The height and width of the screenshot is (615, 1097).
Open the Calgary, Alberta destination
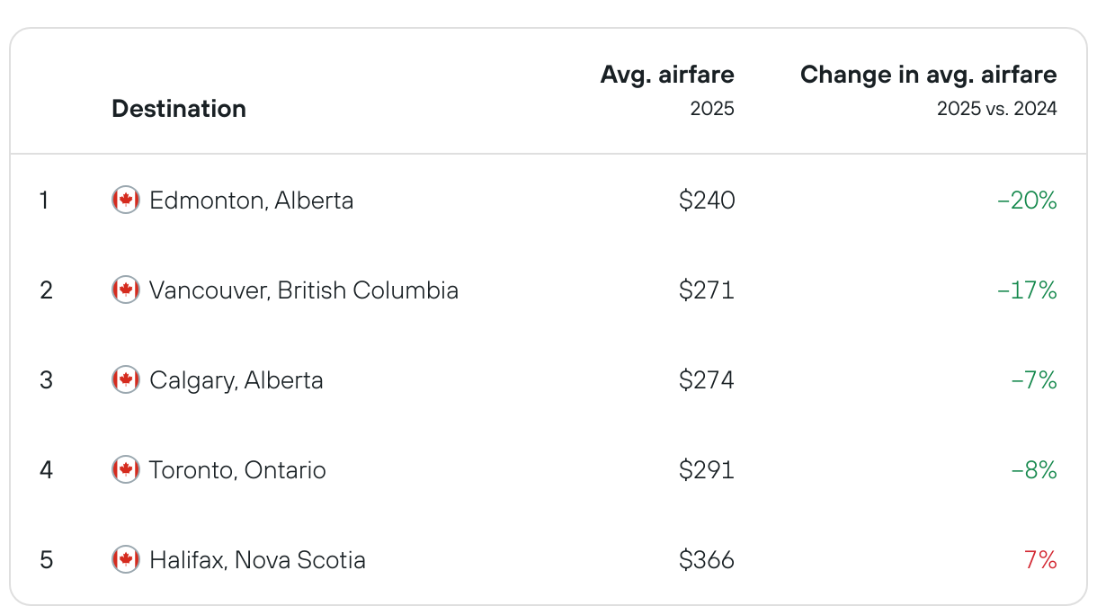coord(236,380)
